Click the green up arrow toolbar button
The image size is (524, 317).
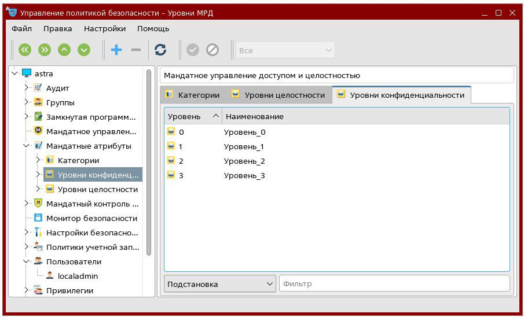(64, 50)
